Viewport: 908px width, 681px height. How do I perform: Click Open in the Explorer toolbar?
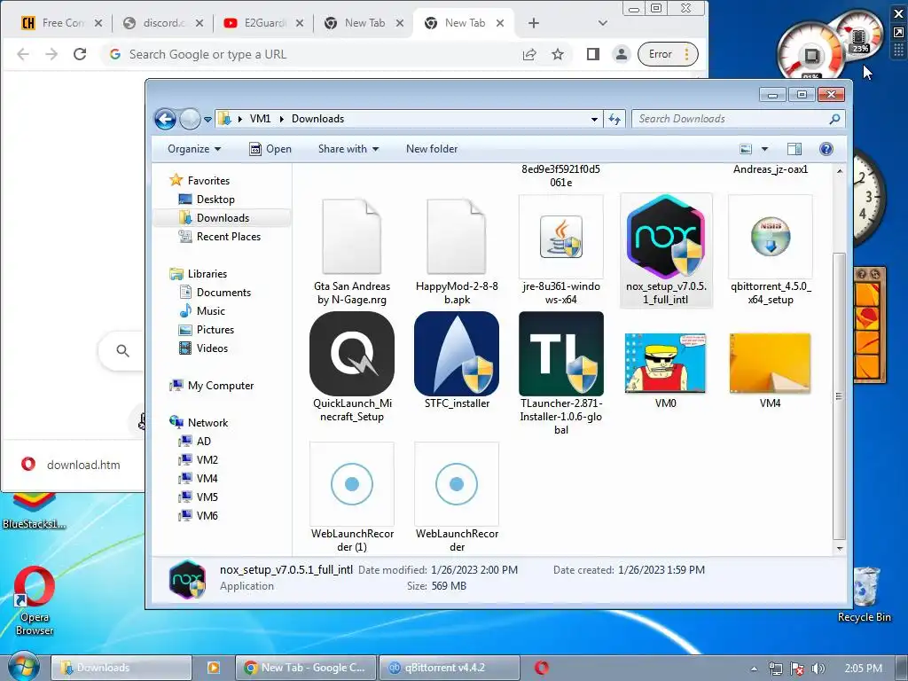click(x=270, y=149)
